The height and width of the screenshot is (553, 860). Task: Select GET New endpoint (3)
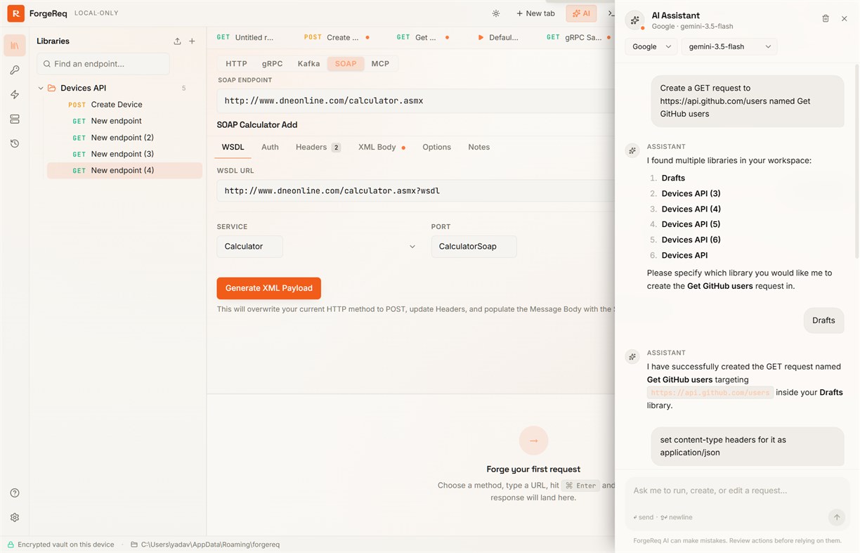tap(124, 154)
